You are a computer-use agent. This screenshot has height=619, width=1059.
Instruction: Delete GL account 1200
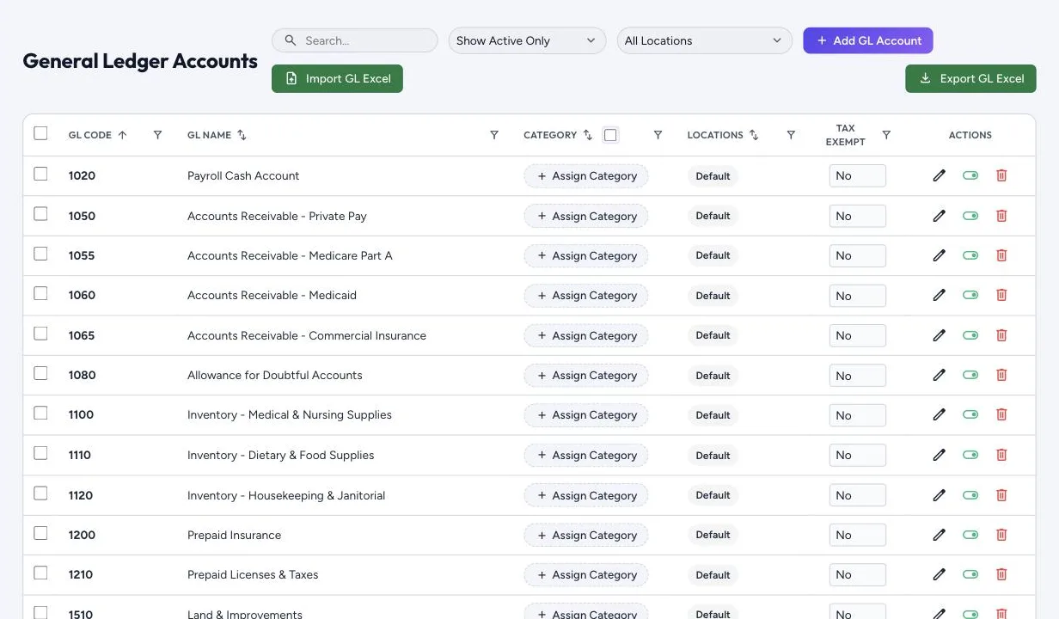[1001, 535]
